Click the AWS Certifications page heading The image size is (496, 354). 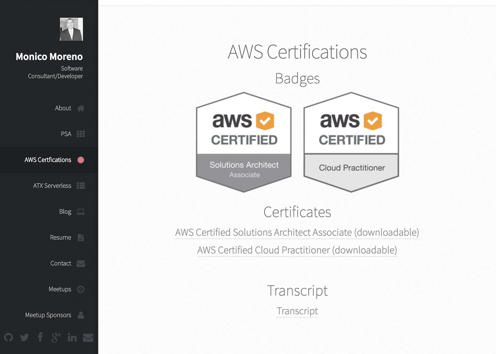pos(297,52)
